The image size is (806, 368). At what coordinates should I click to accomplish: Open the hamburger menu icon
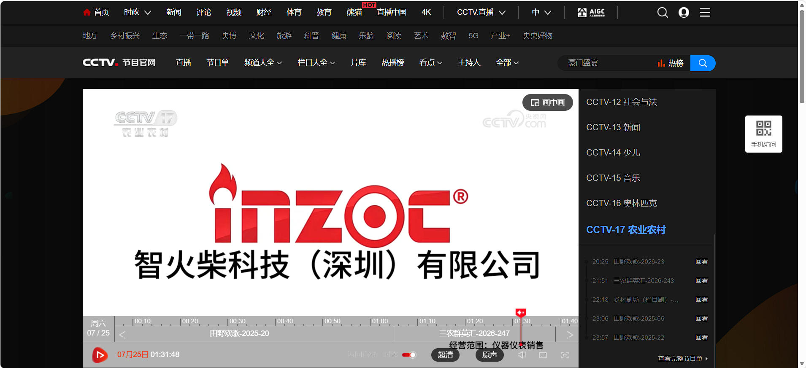click(x=705, y=13)
